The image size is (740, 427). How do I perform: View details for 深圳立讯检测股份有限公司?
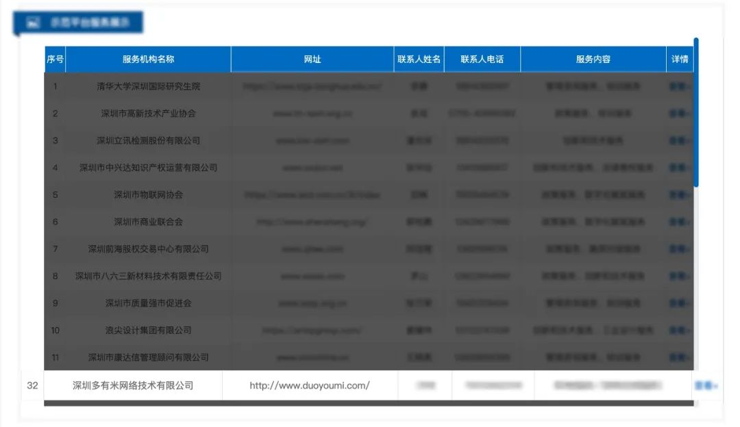(x=679, y=141)
